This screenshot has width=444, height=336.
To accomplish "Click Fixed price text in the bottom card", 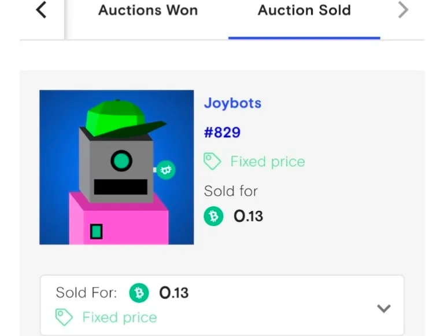I will click(x=120, y=317).
